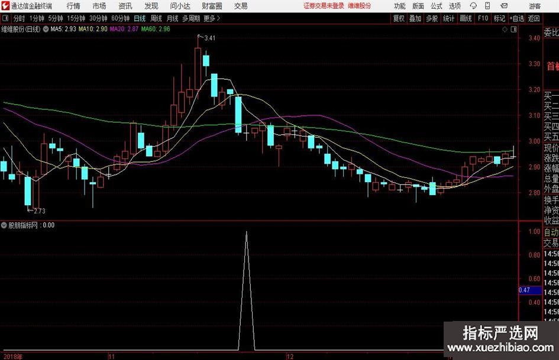Toggle the left panel icon beside 分时
Image resolution: width=559 pixels, height=360 pixels.
[5, 18]
